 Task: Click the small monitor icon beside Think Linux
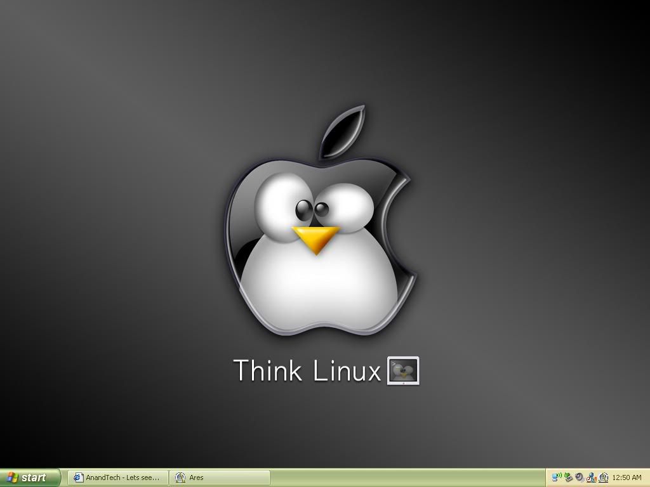pyautogui.click(x=403, y=371)
